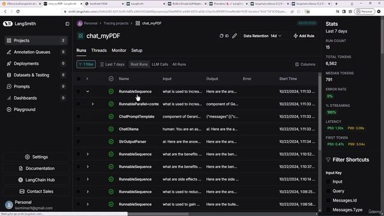384x216 pixels.
Task: Click the ChatOllama success status icon
Action: pos(111,129)
